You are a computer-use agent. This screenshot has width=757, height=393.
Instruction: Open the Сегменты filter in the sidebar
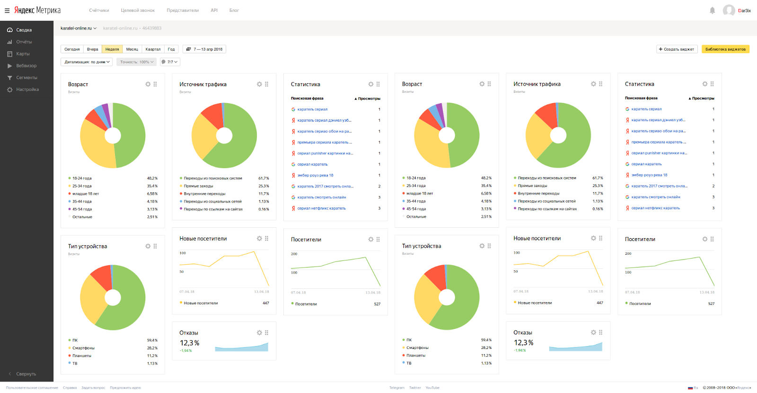[x=26, y=78]
